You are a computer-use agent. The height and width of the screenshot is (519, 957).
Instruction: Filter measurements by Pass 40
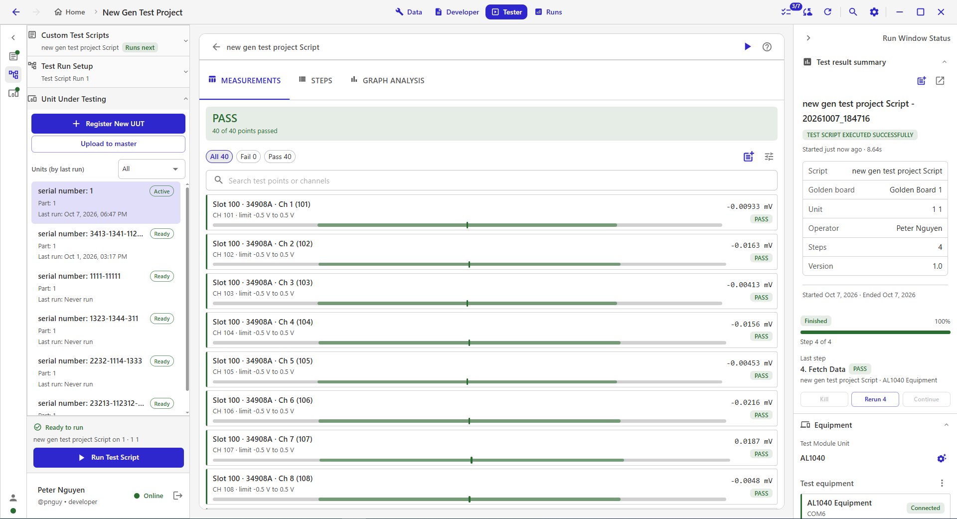(x=280, y=157)
